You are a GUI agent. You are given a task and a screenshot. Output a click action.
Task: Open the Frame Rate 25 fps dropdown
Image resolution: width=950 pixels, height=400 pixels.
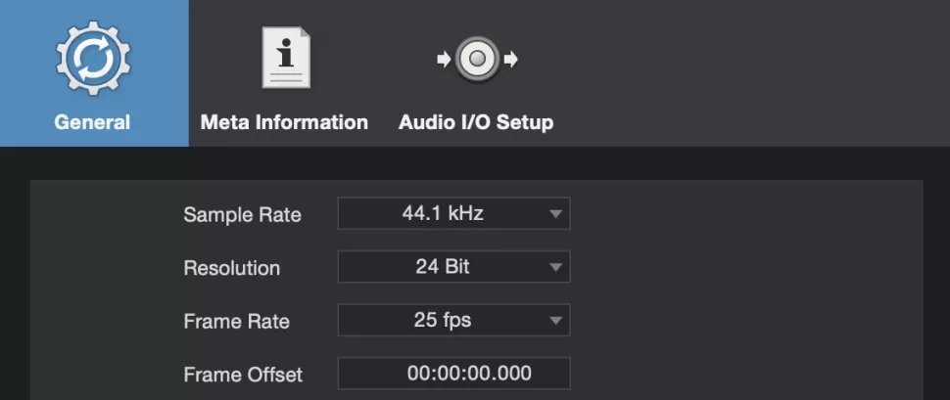(x=443, y=320)
